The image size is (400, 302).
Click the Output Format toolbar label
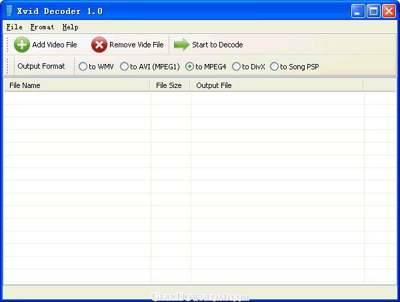coord(41,66)
